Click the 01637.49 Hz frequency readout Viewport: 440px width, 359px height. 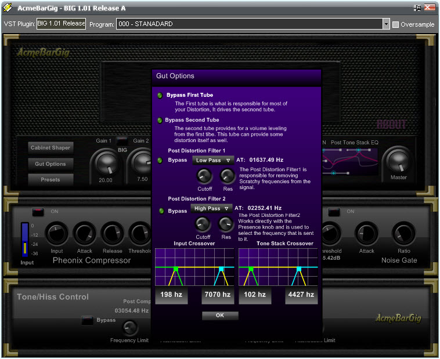[266, 160]
